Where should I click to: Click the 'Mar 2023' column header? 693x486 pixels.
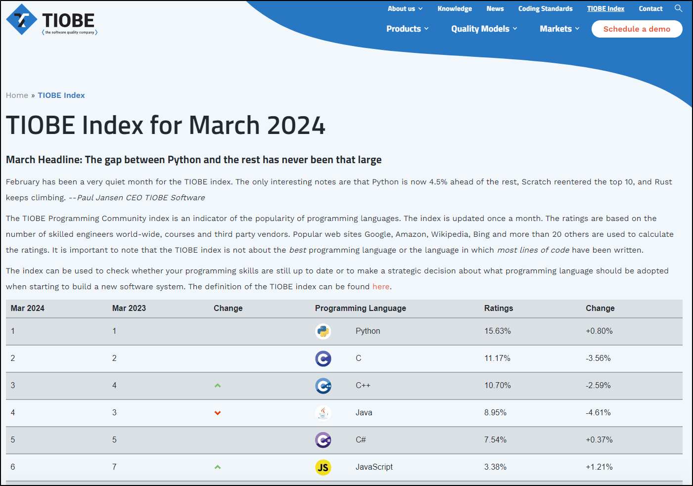click(x=129, y=308)
